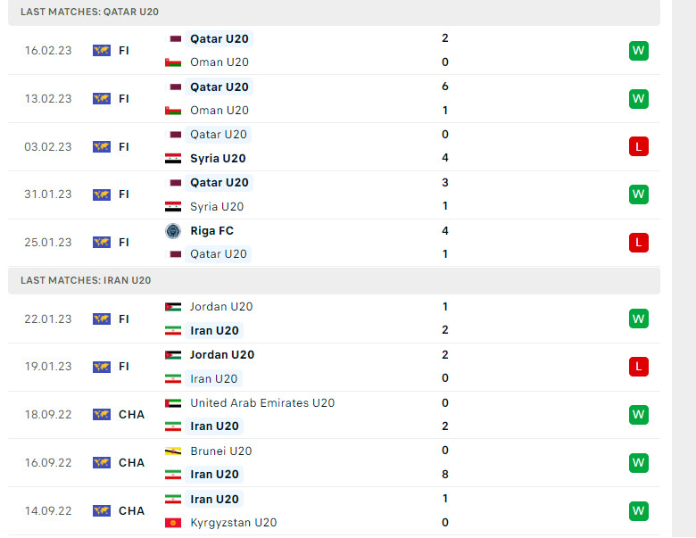Screen dimensions: 696x538
Task: Select the Last Matches: Iran U20 header
Action: point(86,280)
